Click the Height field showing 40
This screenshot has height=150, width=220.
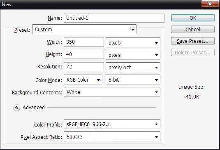84,54
